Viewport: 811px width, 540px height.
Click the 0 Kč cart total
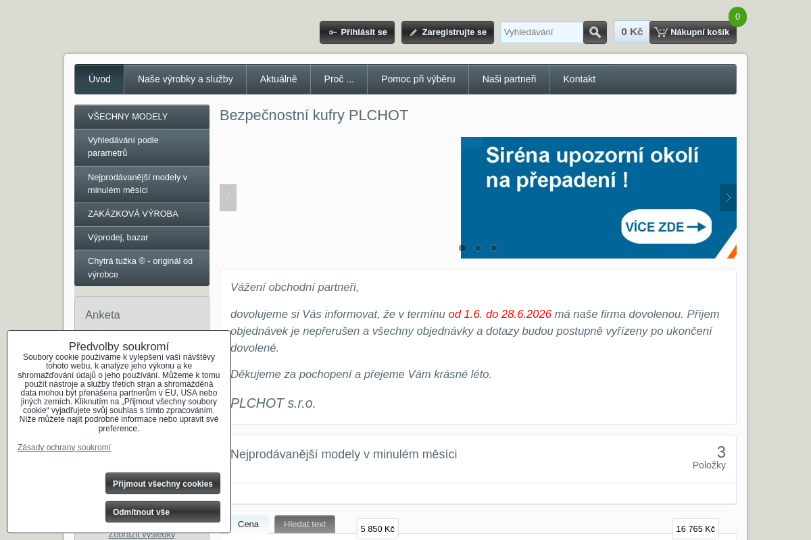[632, 32]
